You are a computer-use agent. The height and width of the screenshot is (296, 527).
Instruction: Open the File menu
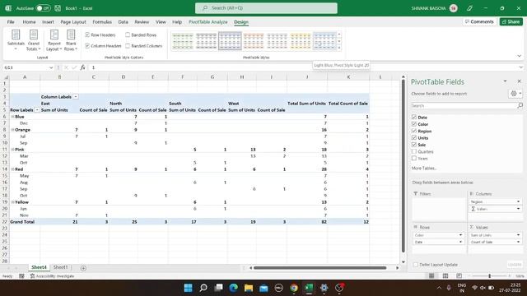click(x=11, y=22)
